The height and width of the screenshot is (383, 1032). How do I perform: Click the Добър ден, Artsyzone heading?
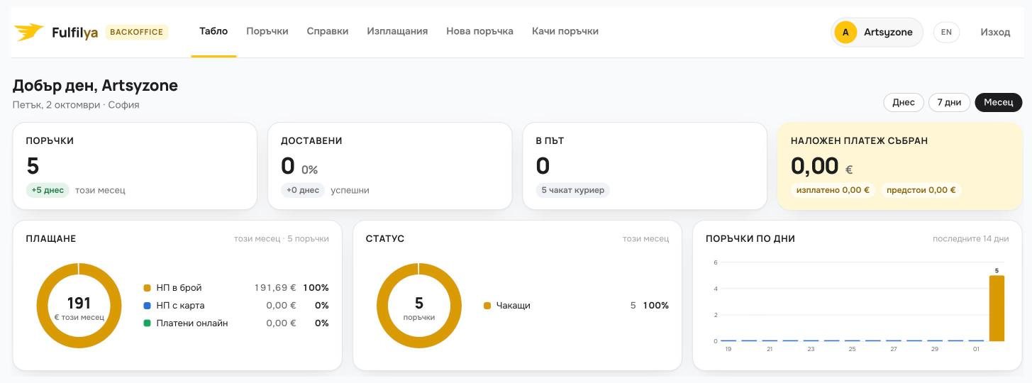(x=95, y=86)
